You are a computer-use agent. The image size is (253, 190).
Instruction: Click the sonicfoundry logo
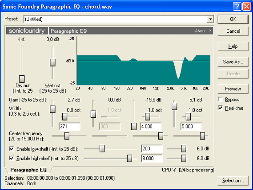(27, 31)
